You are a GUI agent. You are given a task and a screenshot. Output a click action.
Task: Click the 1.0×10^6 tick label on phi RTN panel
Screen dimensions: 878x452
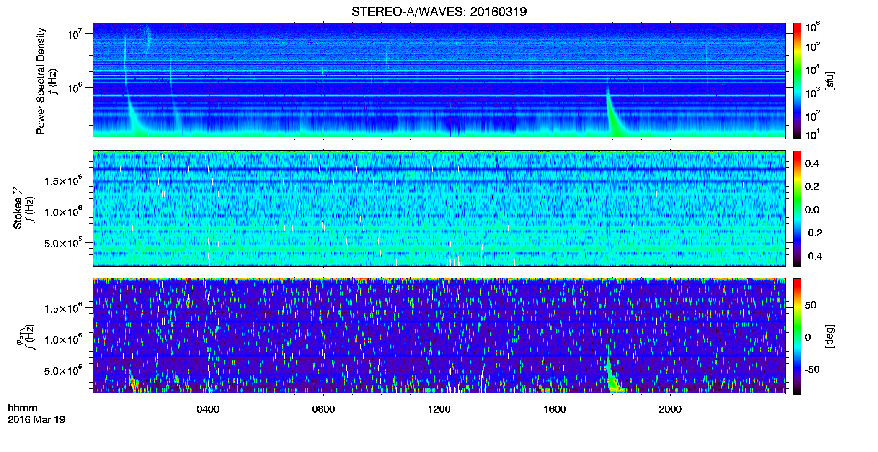click(x=63, y=339)
